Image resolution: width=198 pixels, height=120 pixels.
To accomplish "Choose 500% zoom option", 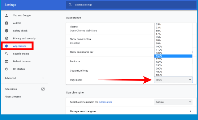I will (173, 75).
